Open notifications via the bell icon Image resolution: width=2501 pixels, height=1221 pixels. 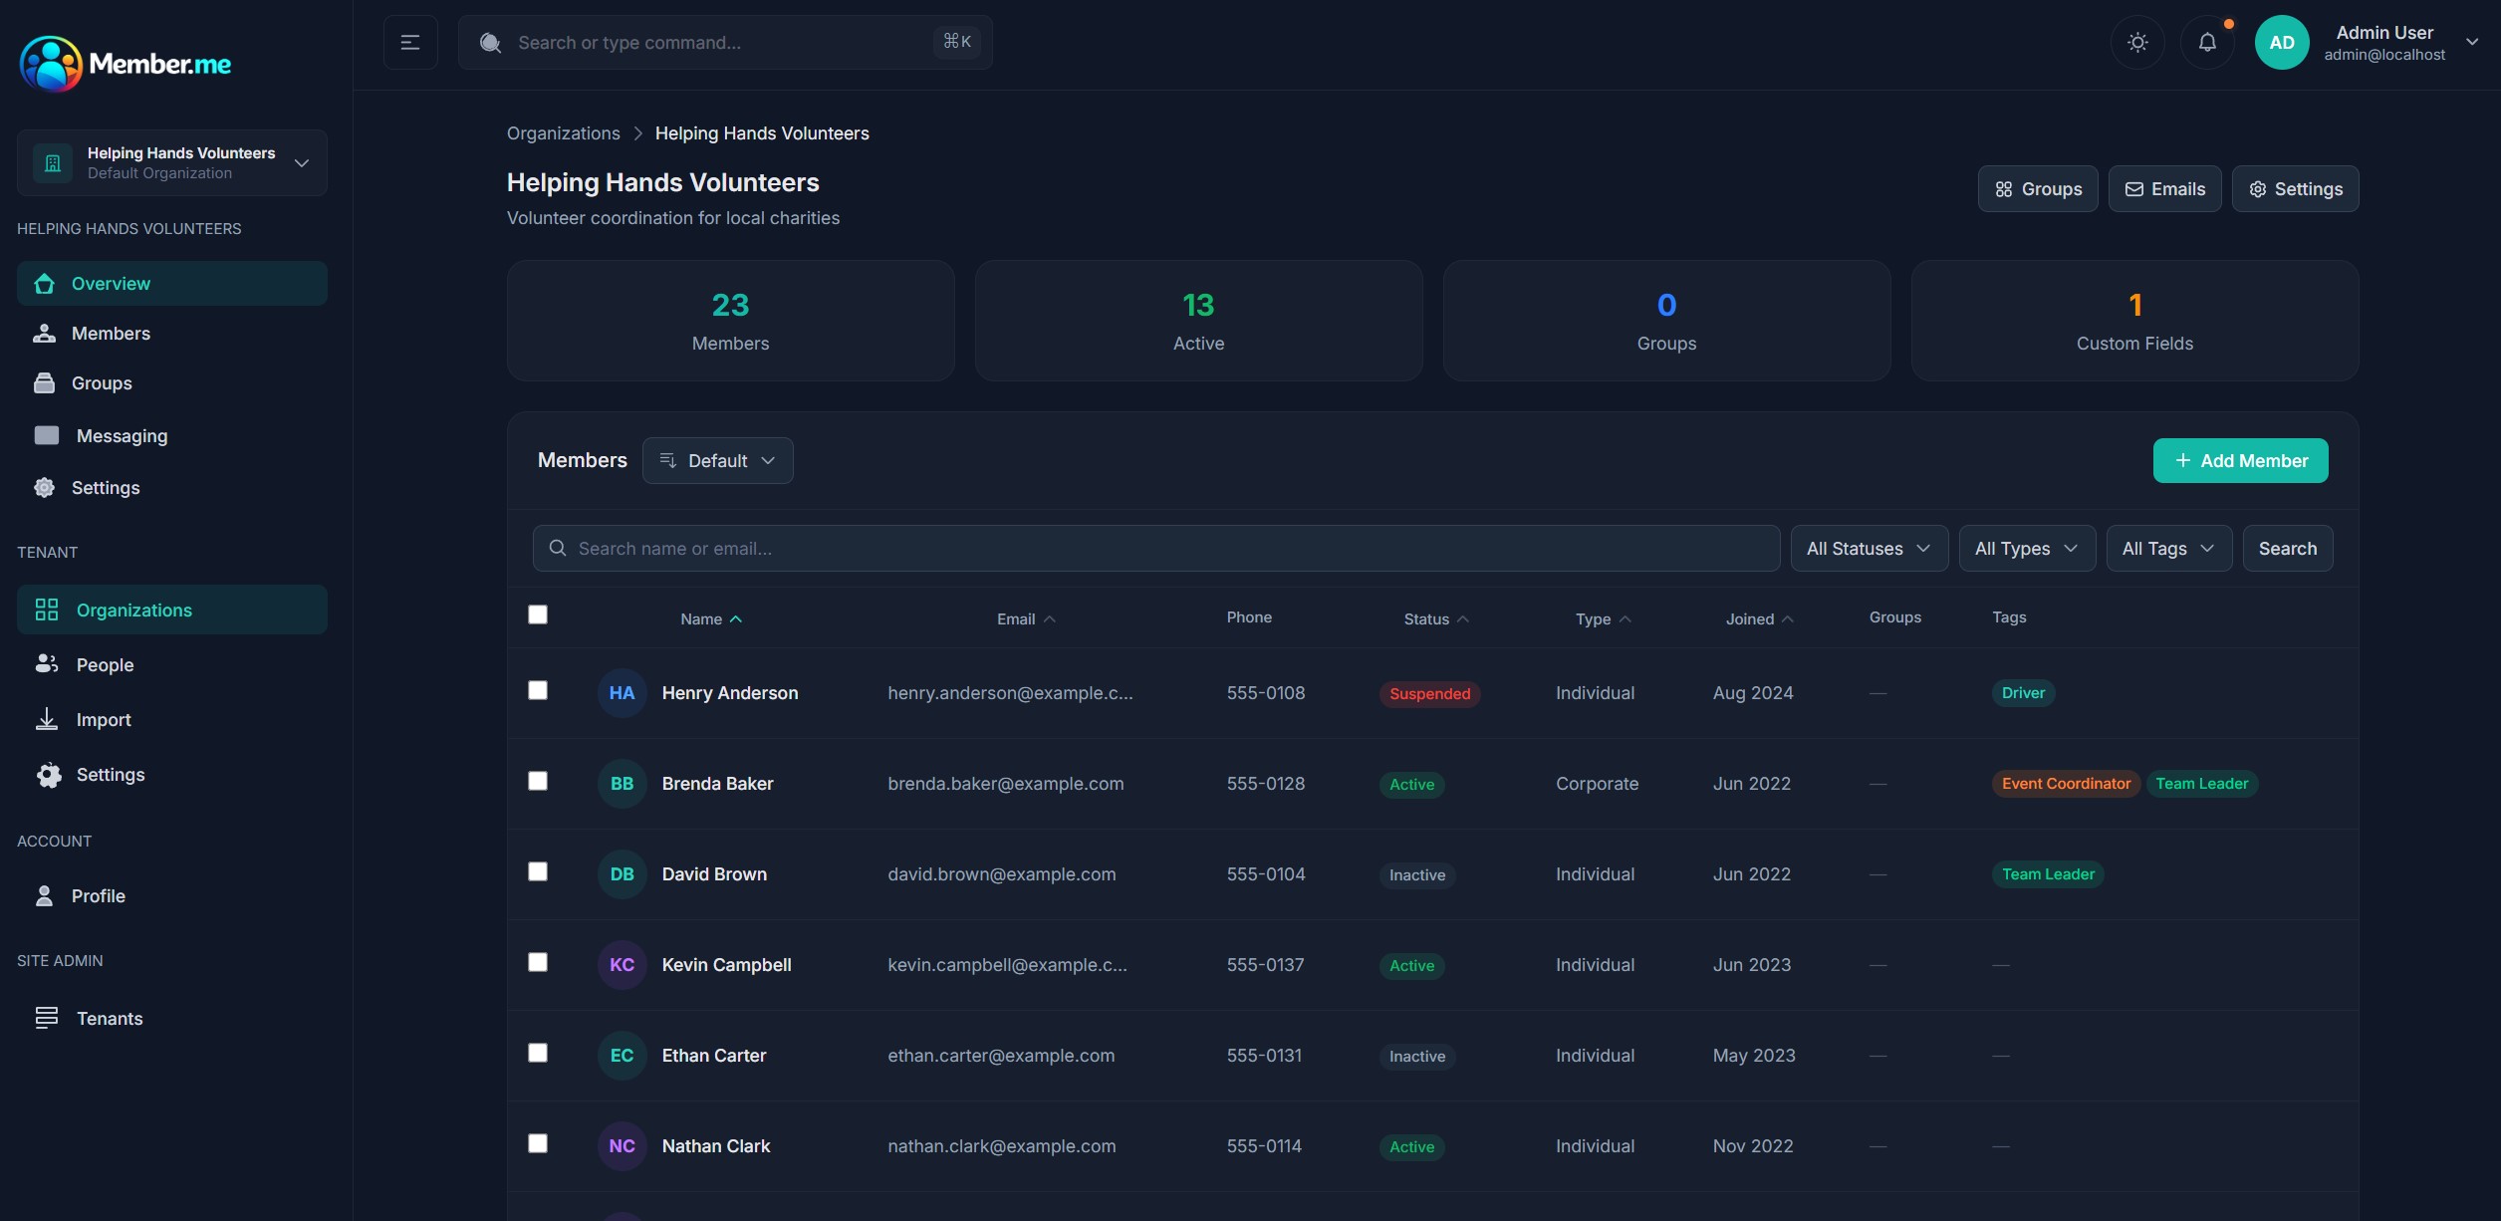2207,42
